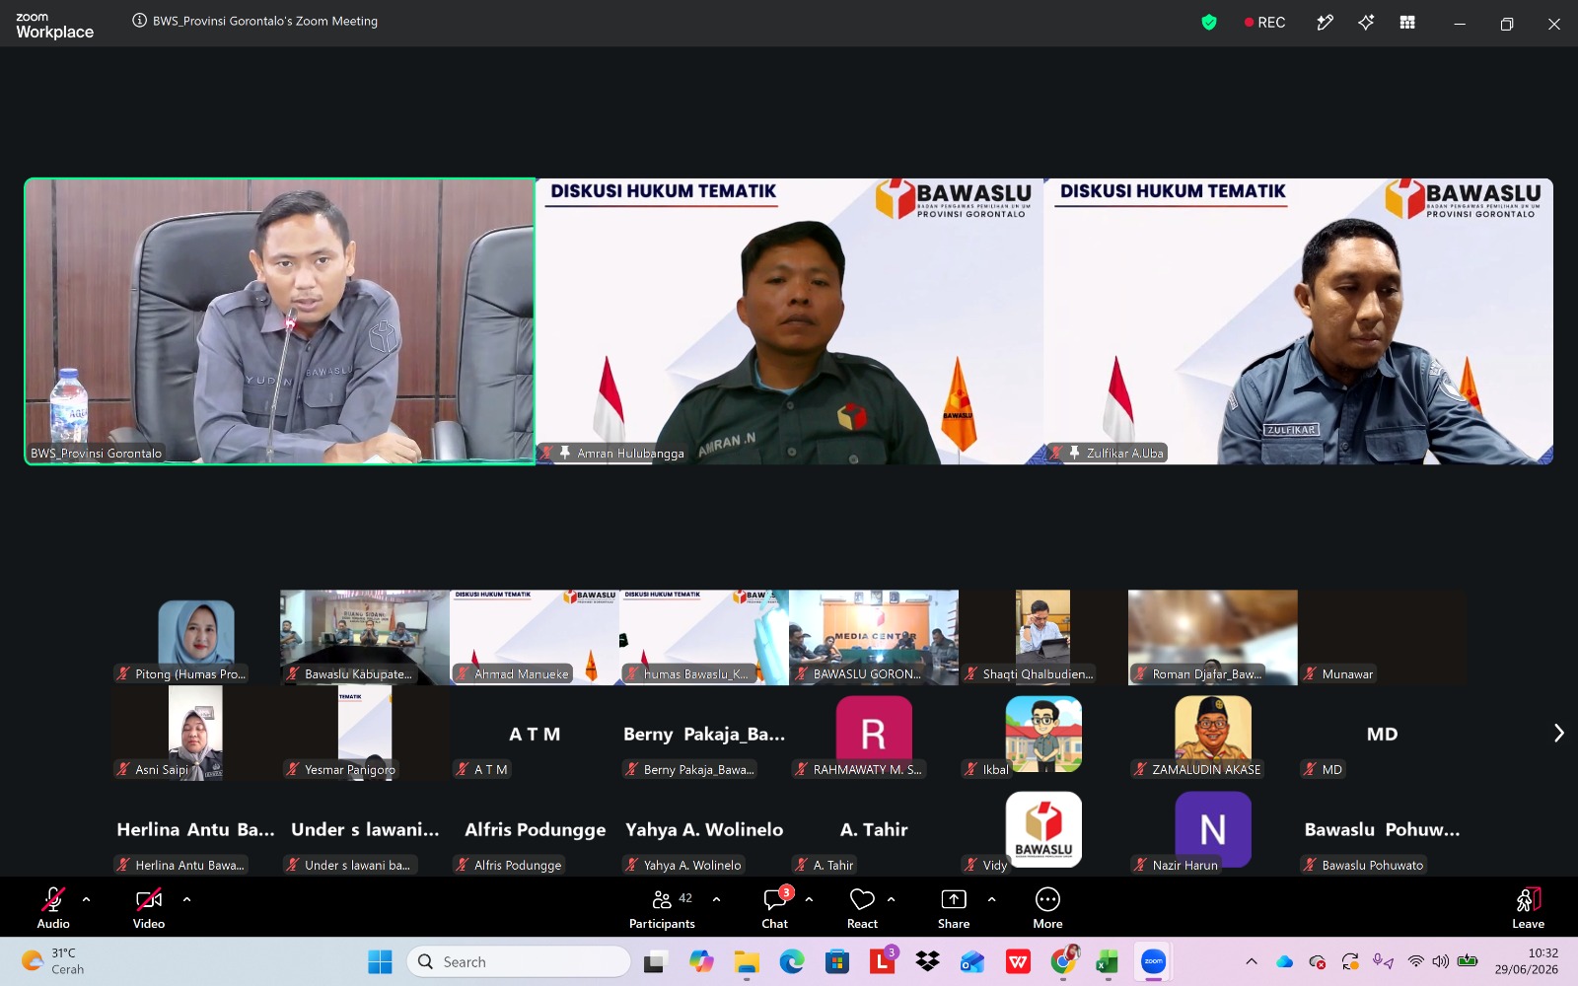Select the Zulfikar A.Uba pinned video

click(1299, 321)
